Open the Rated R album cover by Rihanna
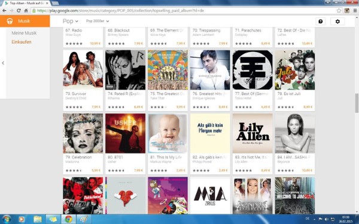The width and height of the screenshot is (359, 224). (x=125, y=70)
